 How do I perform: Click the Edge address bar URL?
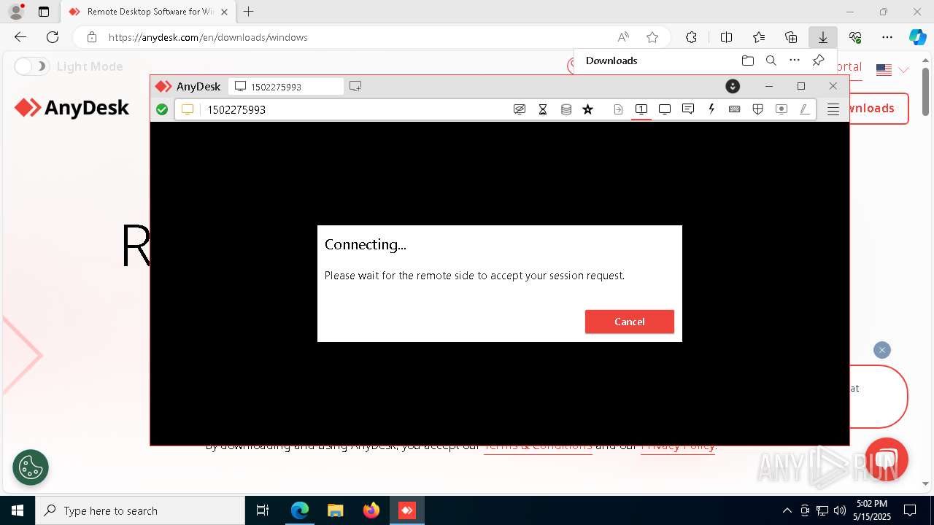(x=208, y=37)
